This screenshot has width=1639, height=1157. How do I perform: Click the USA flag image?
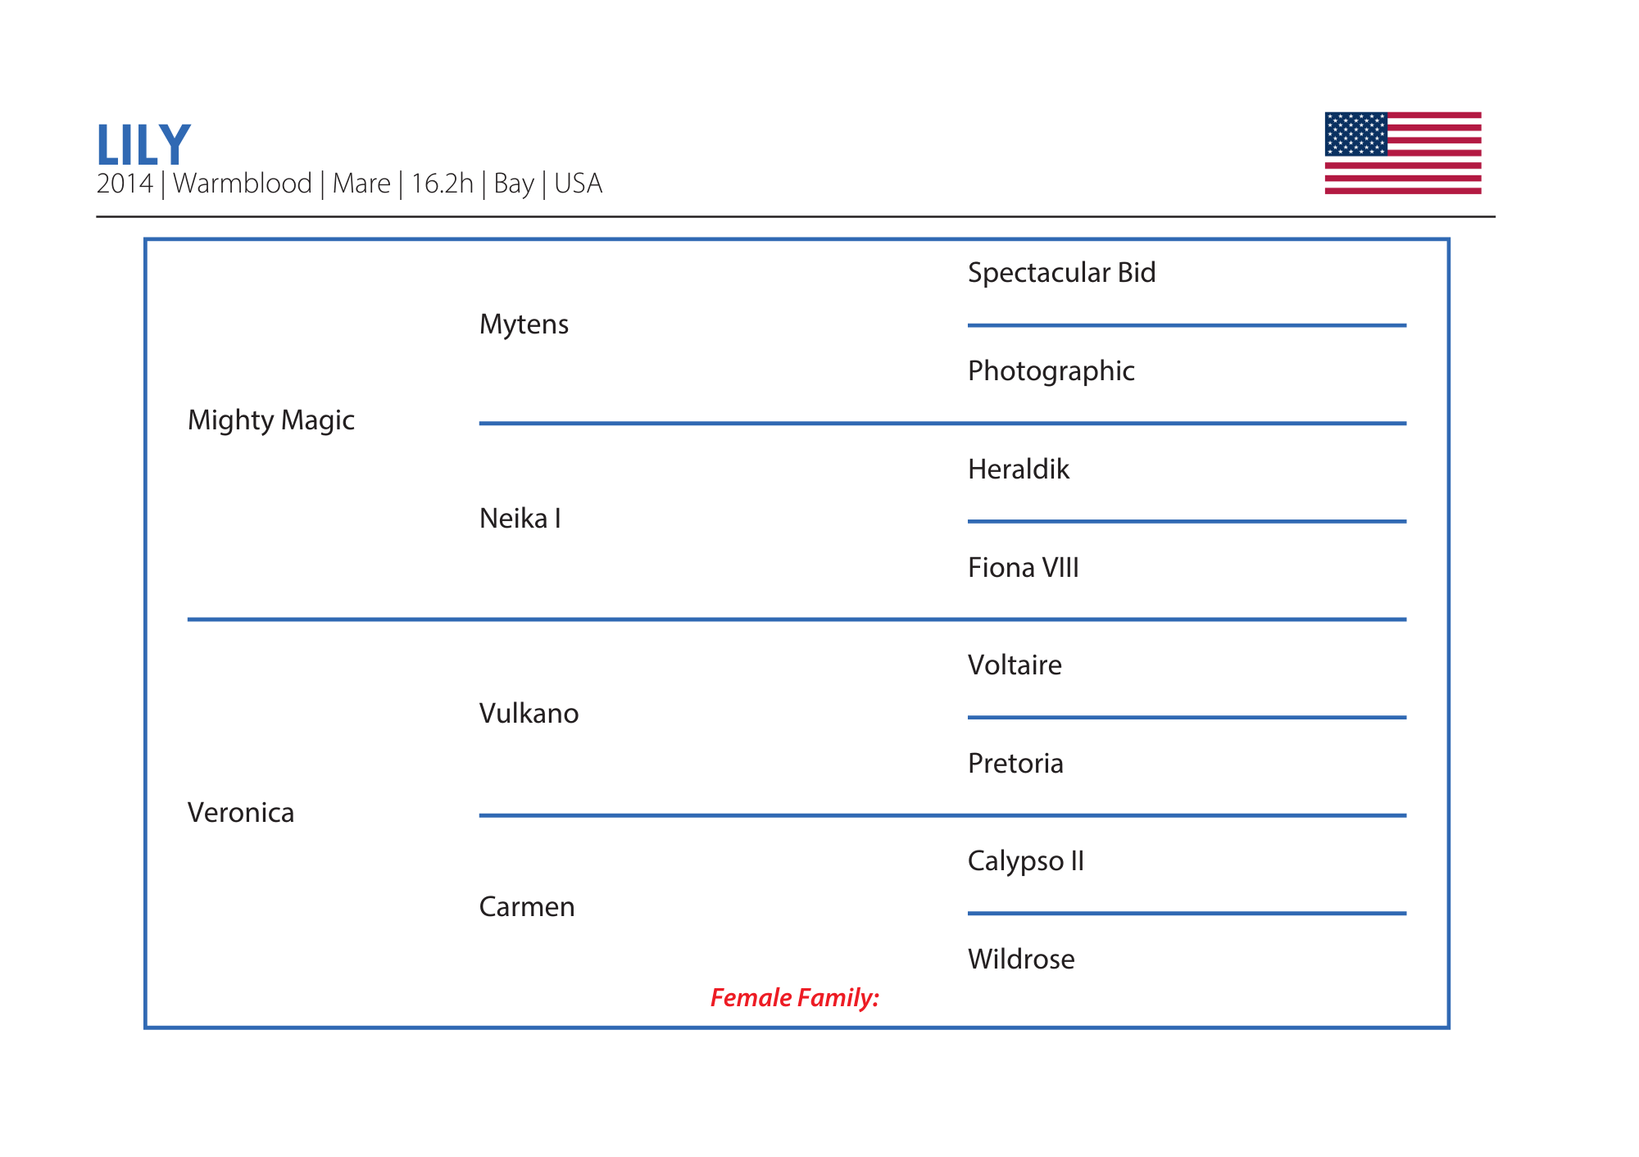click(1402, 153)
